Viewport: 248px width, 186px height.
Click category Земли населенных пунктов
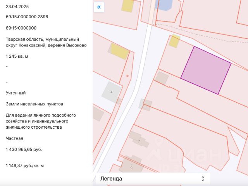[x=34, y=104]
